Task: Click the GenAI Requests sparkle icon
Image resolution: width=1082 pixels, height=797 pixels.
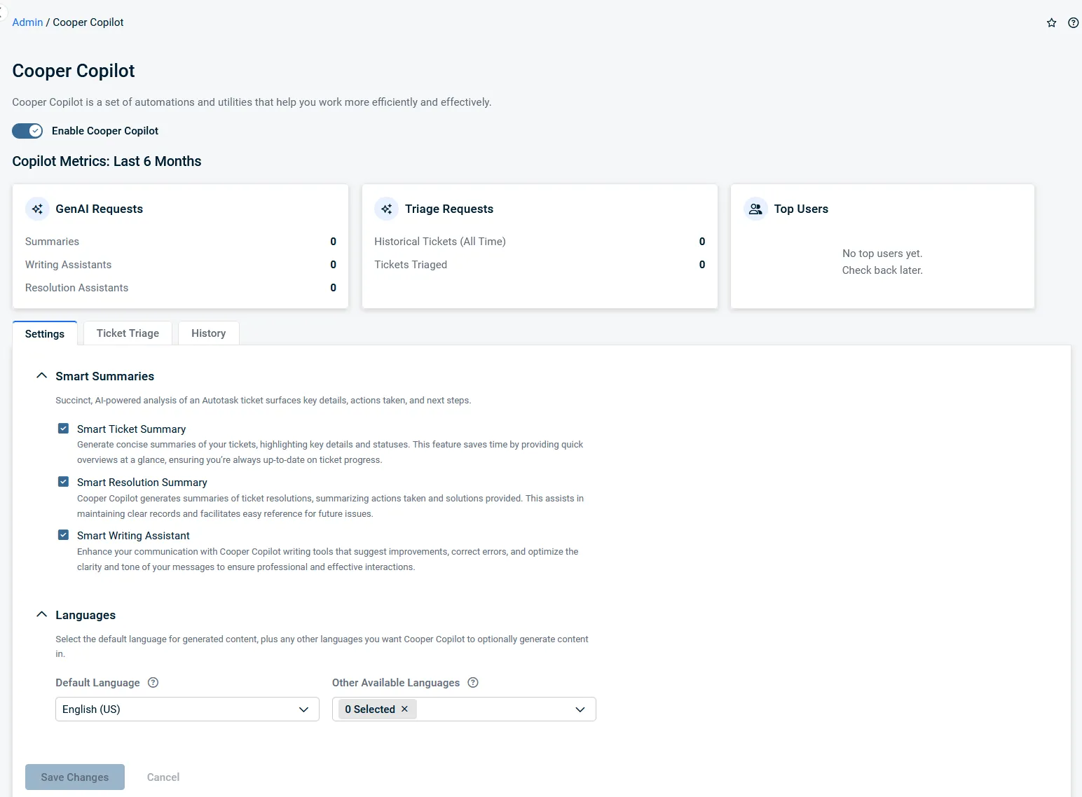Action: (37, 209)
